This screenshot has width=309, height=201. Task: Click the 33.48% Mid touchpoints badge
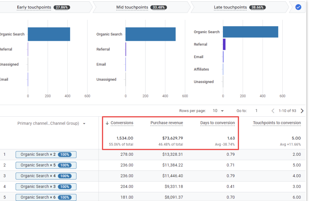click(x=159, y=7)
